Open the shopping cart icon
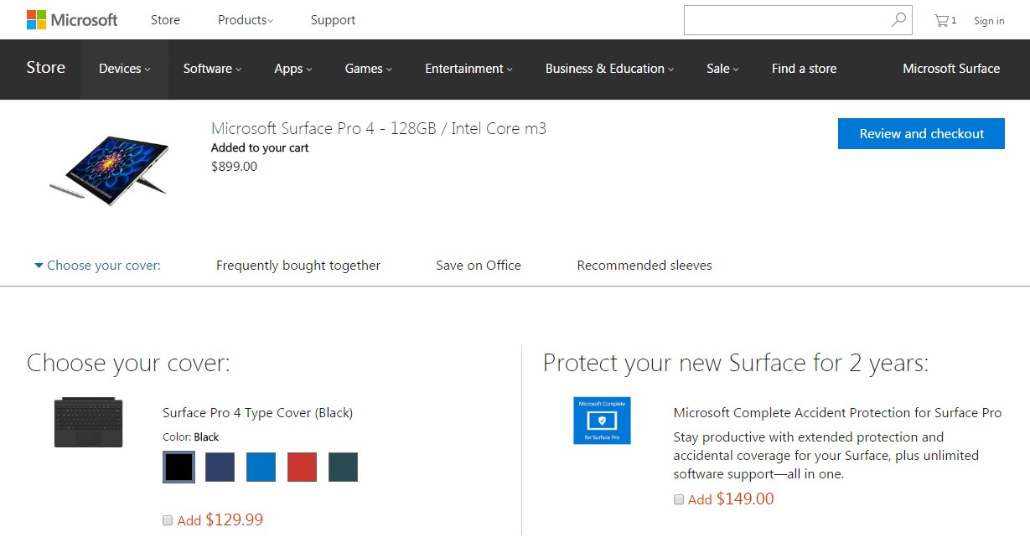1030x558 pixels. [943, 21]
